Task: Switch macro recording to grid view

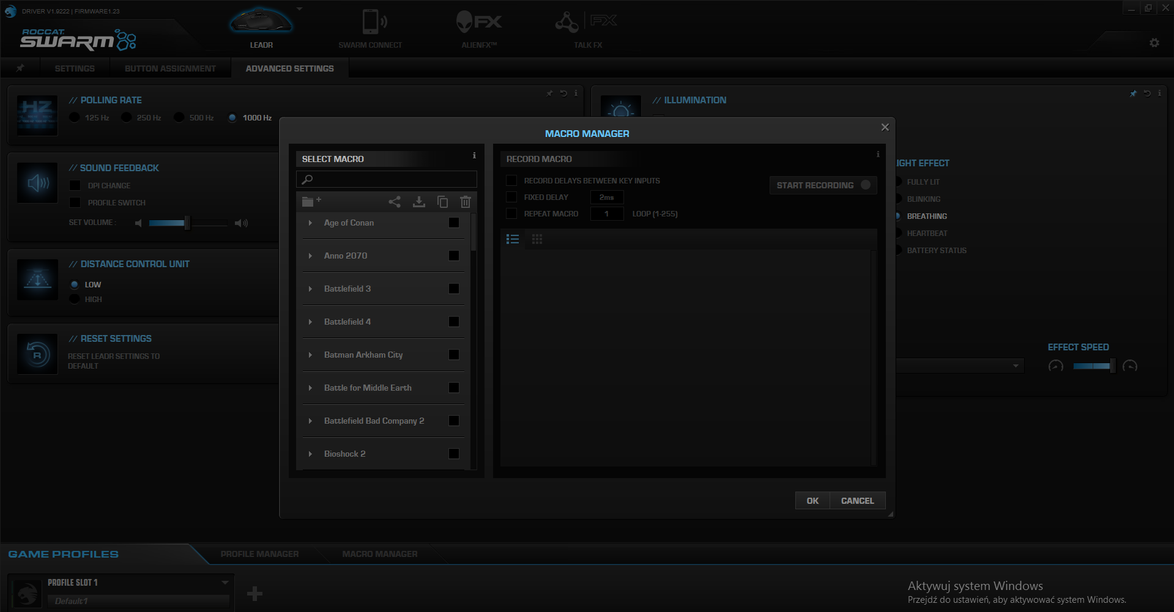Action: 537,239
